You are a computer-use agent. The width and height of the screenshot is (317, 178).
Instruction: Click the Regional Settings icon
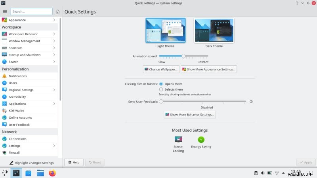coord(4,90)
